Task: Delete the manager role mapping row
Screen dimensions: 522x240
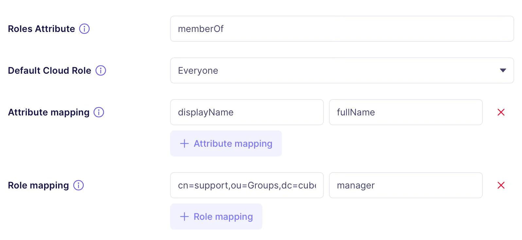Action: coord(501,185)
